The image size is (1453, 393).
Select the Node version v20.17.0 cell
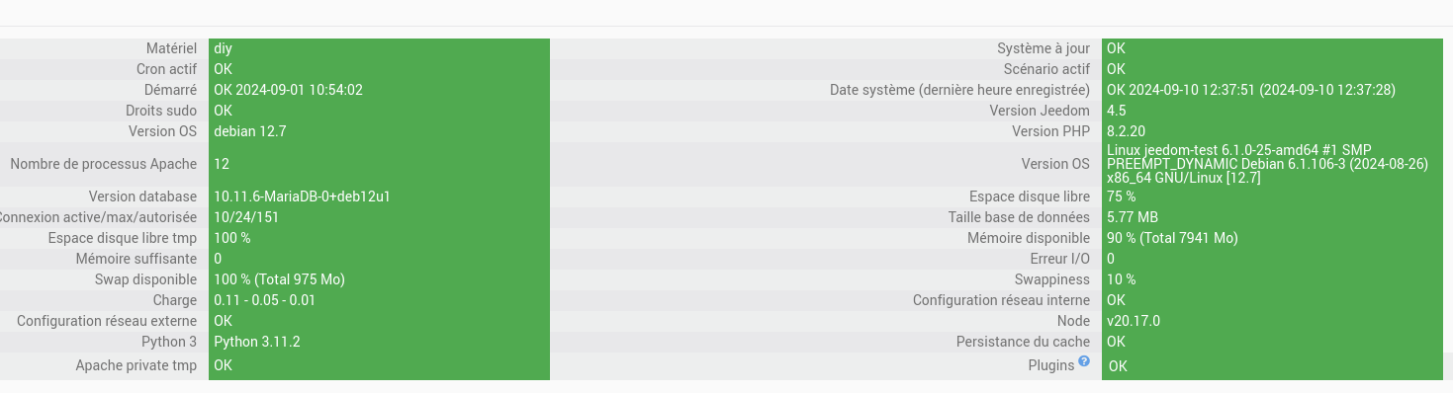[1272, 321]
